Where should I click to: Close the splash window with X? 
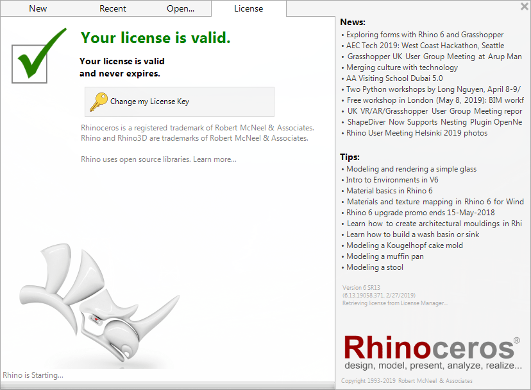pyautogui.click(x=525, y=6)
